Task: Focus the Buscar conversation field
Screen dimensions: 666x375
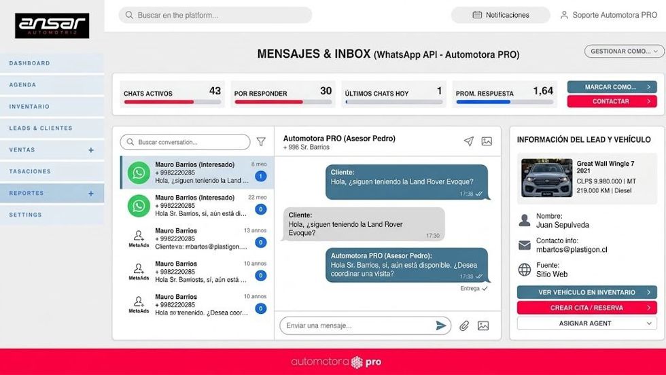Action: [185, 142]
